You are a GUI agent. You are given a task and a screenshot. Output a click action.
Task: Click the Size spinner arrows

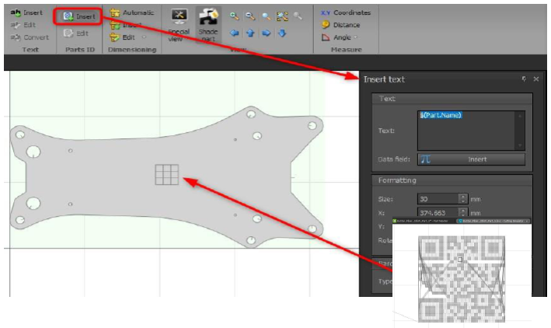click(462, 199)
